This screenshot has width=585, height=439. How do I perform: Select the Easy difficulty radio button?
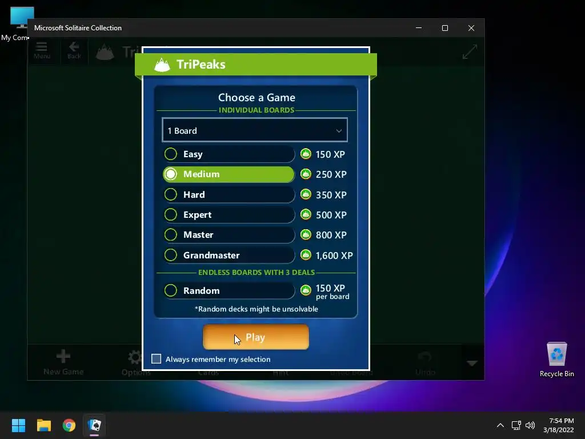coord(171,154)
